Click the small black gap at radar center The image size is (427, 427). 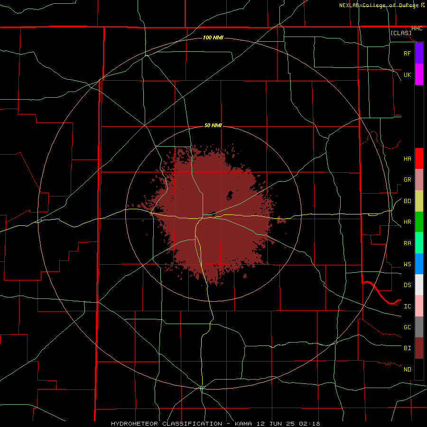[214, 213]
